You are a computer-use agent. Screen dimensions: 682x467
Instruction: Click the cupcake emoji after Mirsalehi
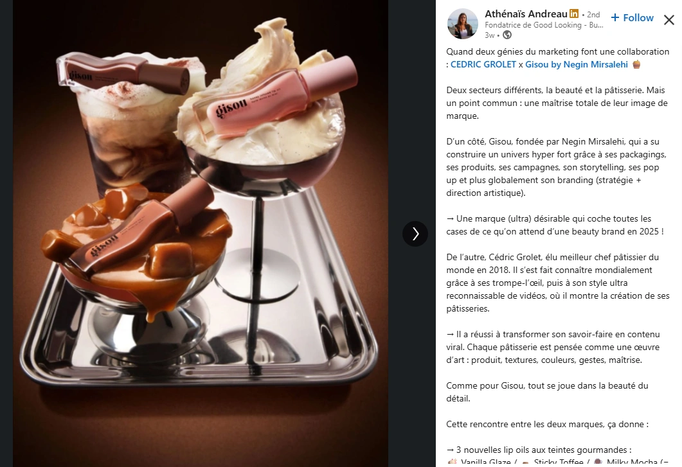[x=636, y=64]
